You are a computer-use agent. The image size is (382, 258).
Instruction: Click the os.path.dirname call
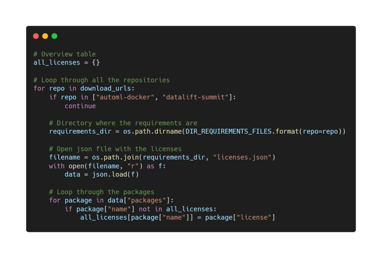pos(152,131)
